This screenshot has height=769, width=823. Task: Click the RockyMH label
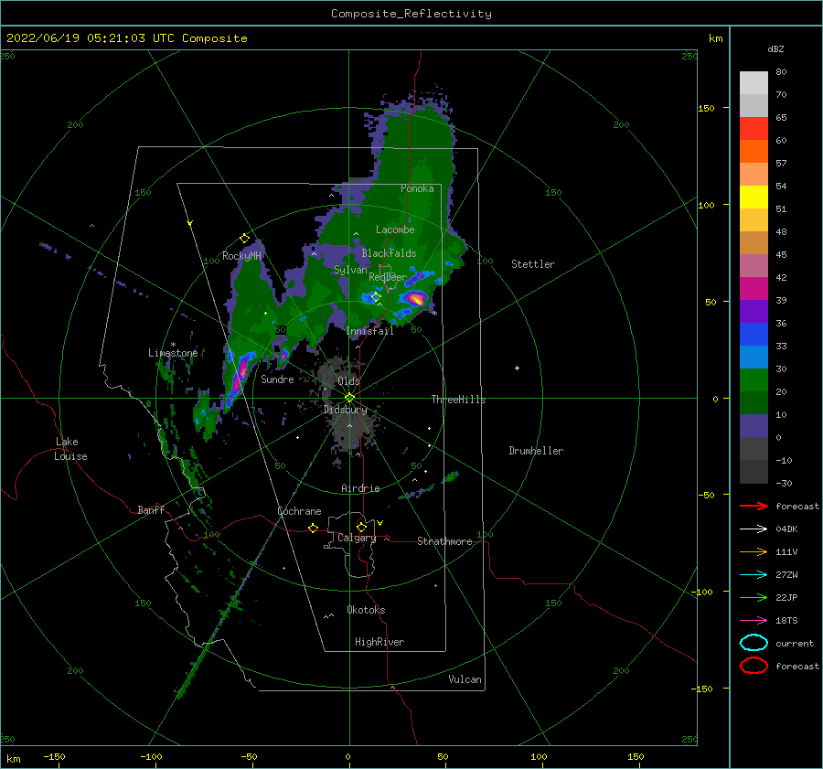241,256
